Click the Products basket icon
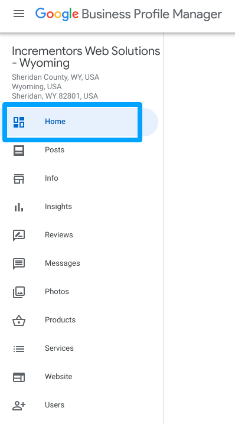This screenshot has width=235, height=424. [19, 321]
